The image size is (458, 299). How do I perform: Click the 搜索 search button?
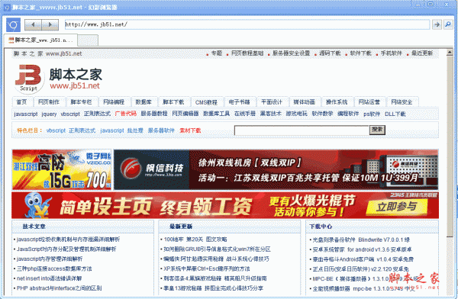tap(377, 130)
